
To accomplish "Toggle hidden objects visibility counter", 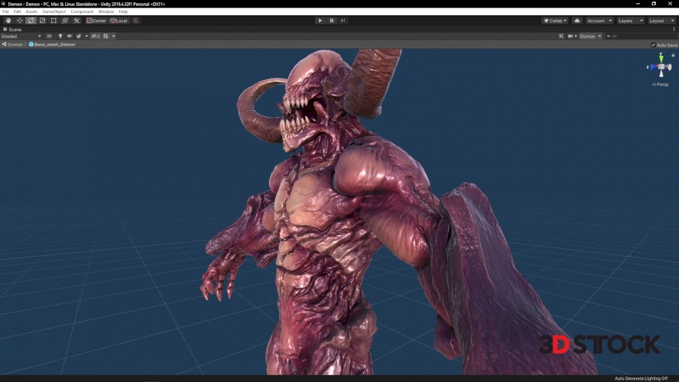I will pos(96,37).
